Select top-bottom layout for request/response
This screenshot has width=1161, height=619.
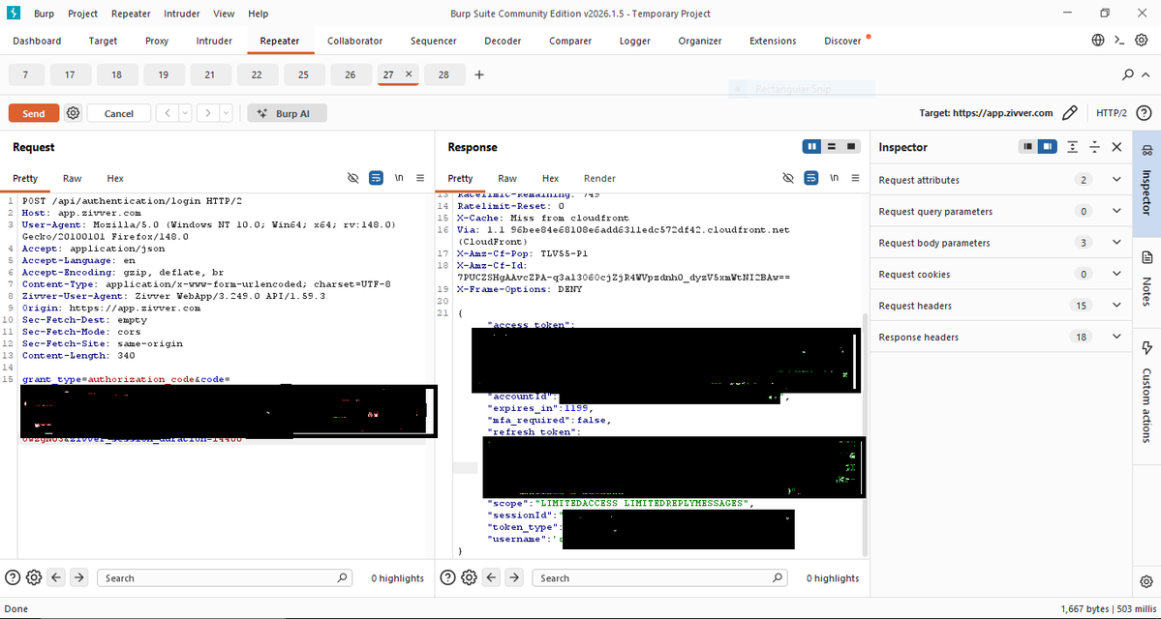click(x=832, y=147)
